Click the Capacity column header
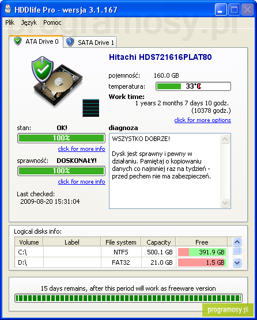The height and width of the screenshot is (320, 257). pos(158,242)
